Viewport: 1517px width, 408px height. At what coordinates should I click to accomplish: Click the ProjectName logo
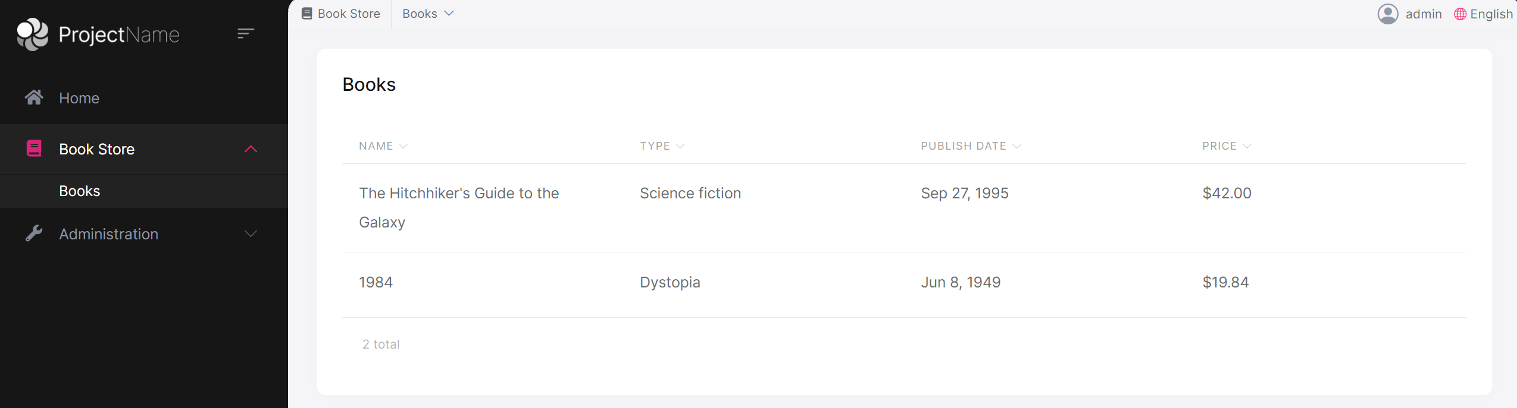[97, 34]
